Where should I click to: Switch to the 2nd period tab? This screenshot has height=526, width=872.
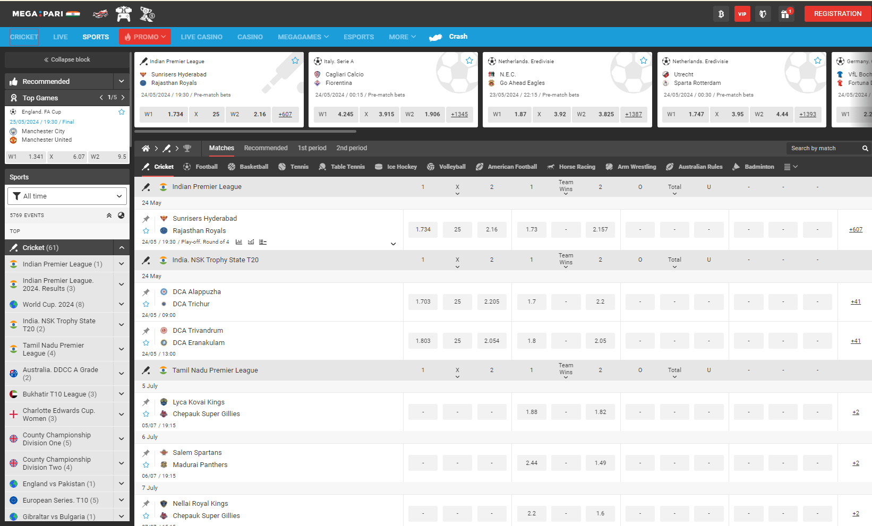coord(352,148)
